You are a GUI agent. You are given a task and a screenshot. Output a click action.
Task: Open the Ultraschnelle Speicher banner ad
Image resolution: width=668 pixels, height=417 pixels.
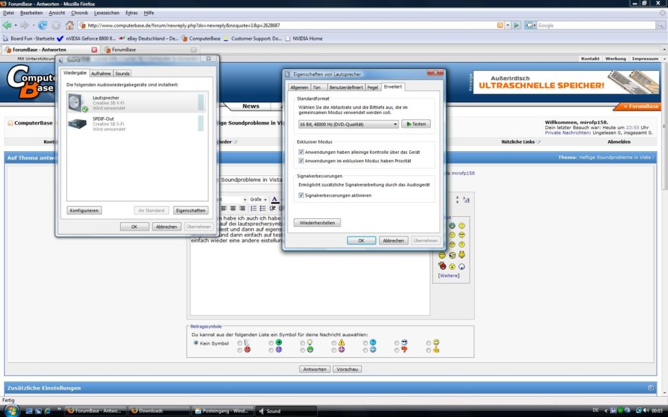[566, 82]
